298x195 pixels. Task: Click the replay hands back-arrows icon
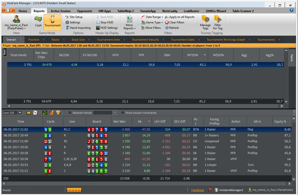point(29,113)
